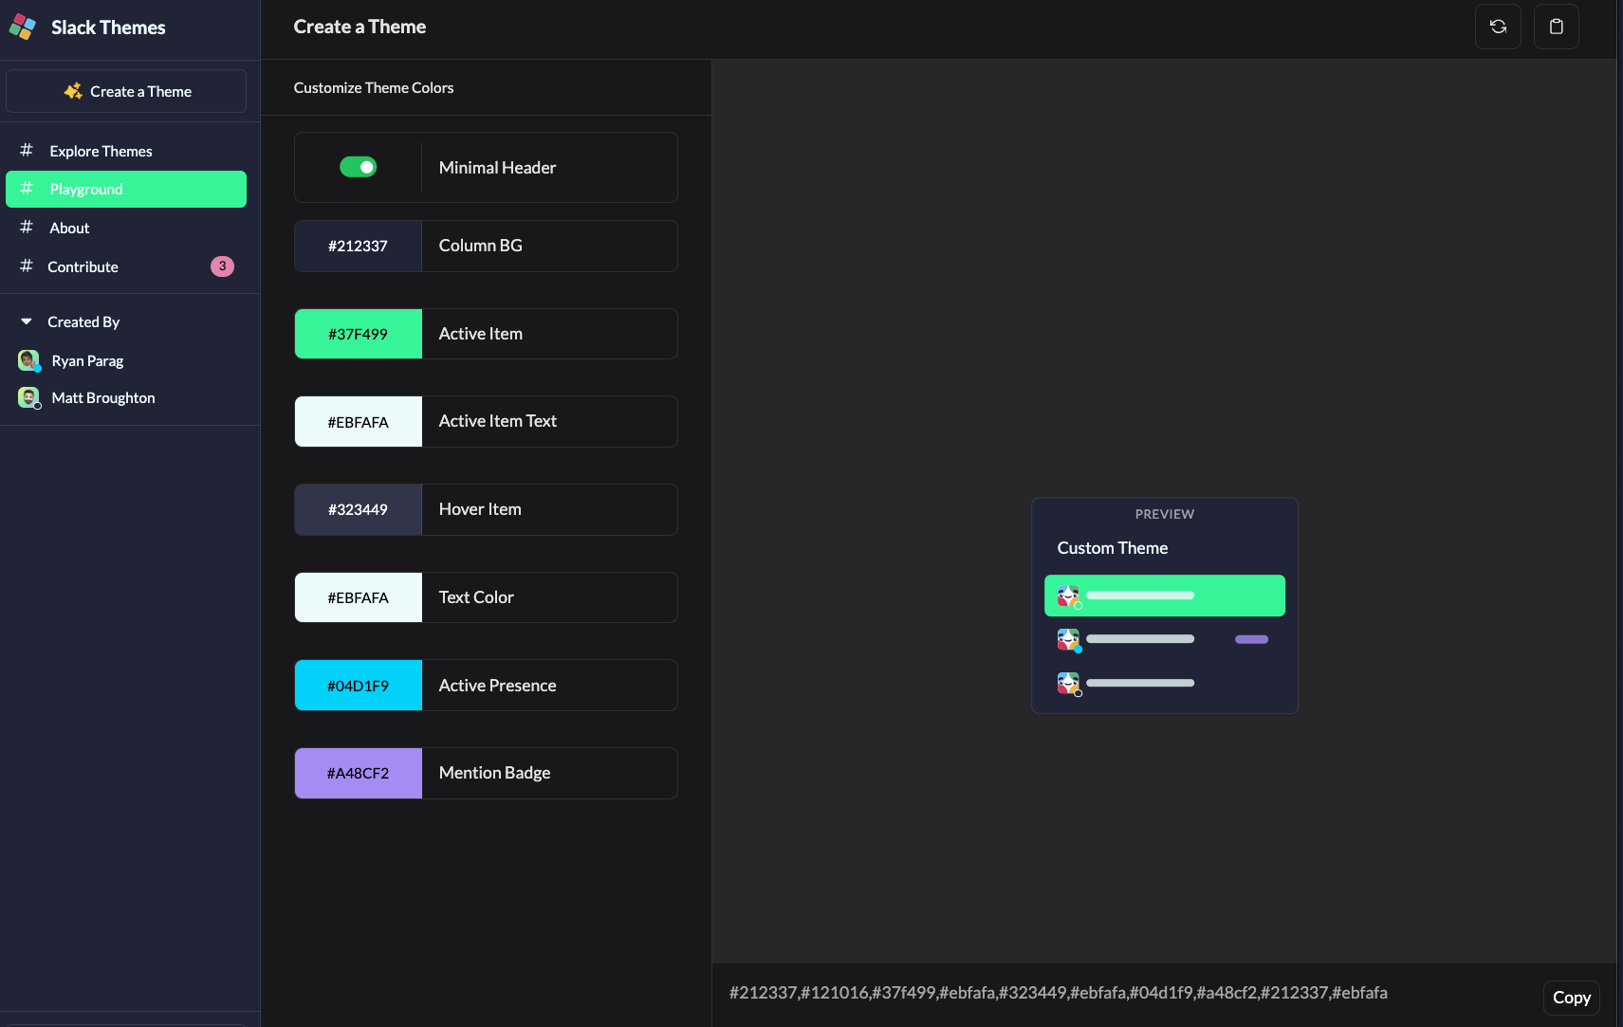1623x1027 pixels.
Task: Collapse the Created By section arrow
Action: (27, 321)
